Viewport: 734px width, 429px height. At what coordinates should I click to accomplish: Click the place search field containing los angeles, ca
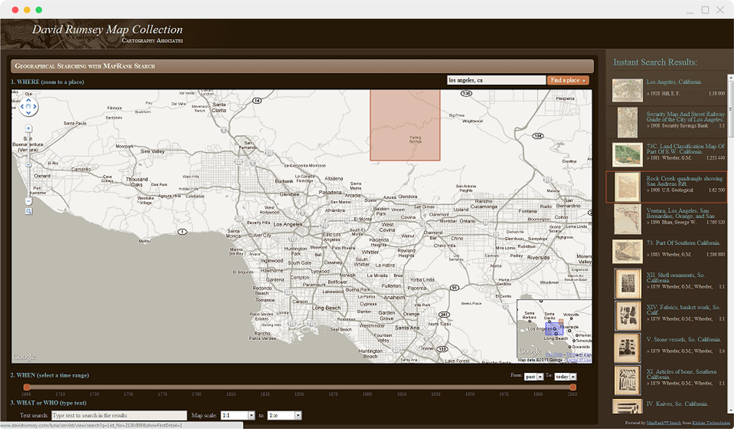tap(496, 80)
